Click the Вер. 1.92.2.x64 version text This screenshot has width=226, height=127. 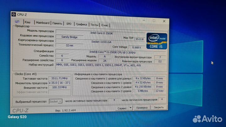click(65, 110)
